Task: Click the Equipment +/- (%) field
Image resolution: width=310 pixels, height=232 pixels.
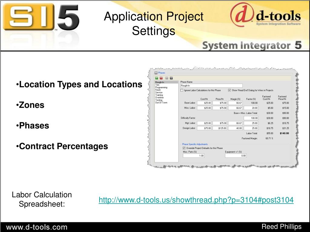Action: coord(236,156)
